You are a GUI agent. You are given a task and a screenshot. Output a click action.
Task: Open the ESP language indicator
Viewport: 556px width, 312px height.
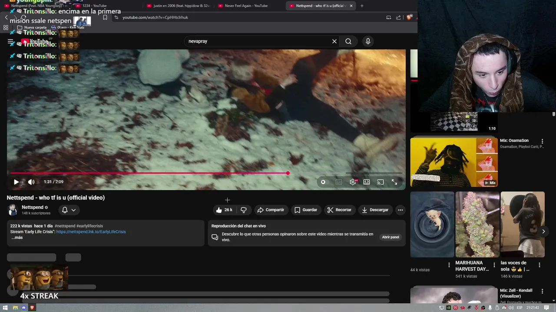pyautogui.click(x=519, y=308)
